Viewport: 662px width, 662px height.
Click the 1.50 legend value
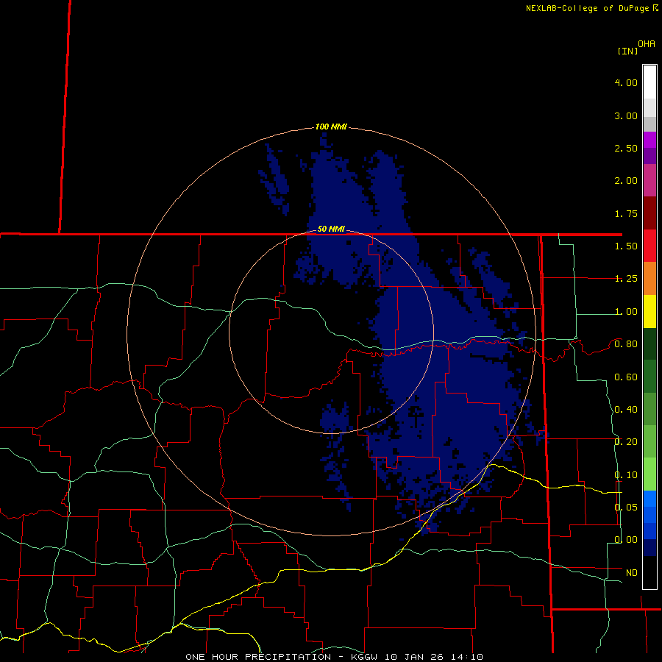pyautogui.click(x=626, y=246)
